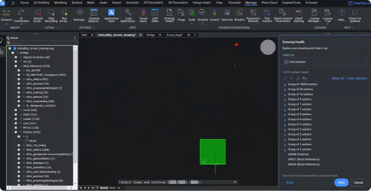Image resolution: width=371 pixels, height=191 pixels.
Task: Expand Group of 93 outliers
Action: point(285,89)
